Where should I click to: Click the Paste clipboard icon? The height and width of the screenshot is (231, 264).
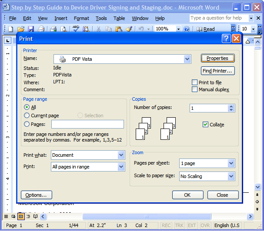coord(119,29)
